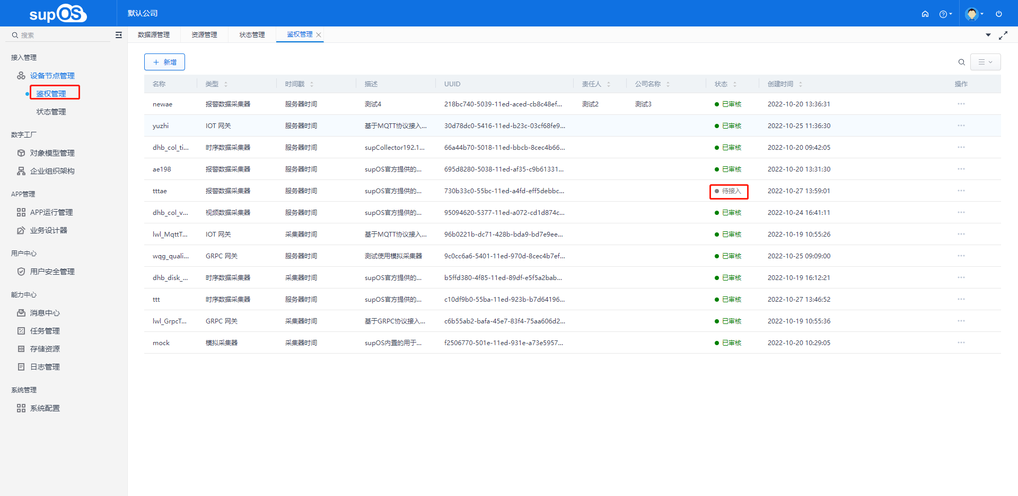
Task: Toggle fullscreen expand icon
Action: (1003, 35)
